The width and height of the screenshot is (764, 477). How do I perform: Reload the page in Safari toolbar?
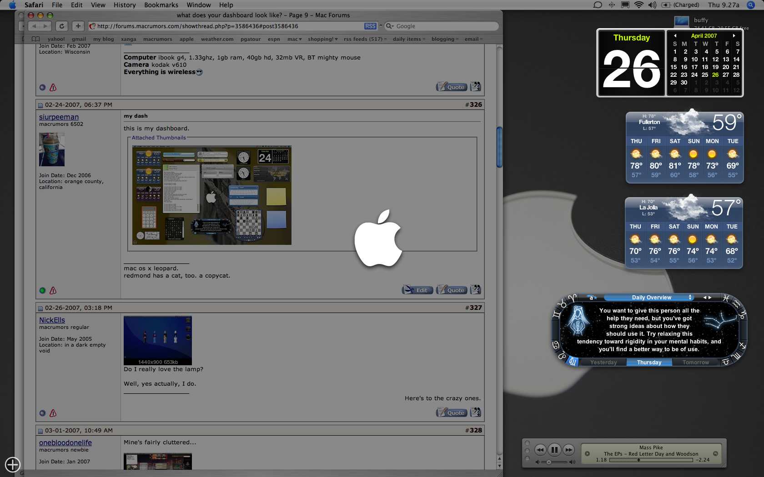point(62,26)
